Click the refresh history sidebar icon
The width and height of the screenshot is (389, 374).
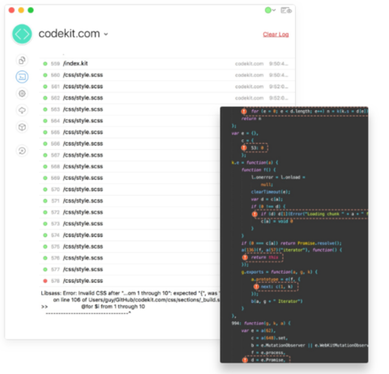(22, 151)
